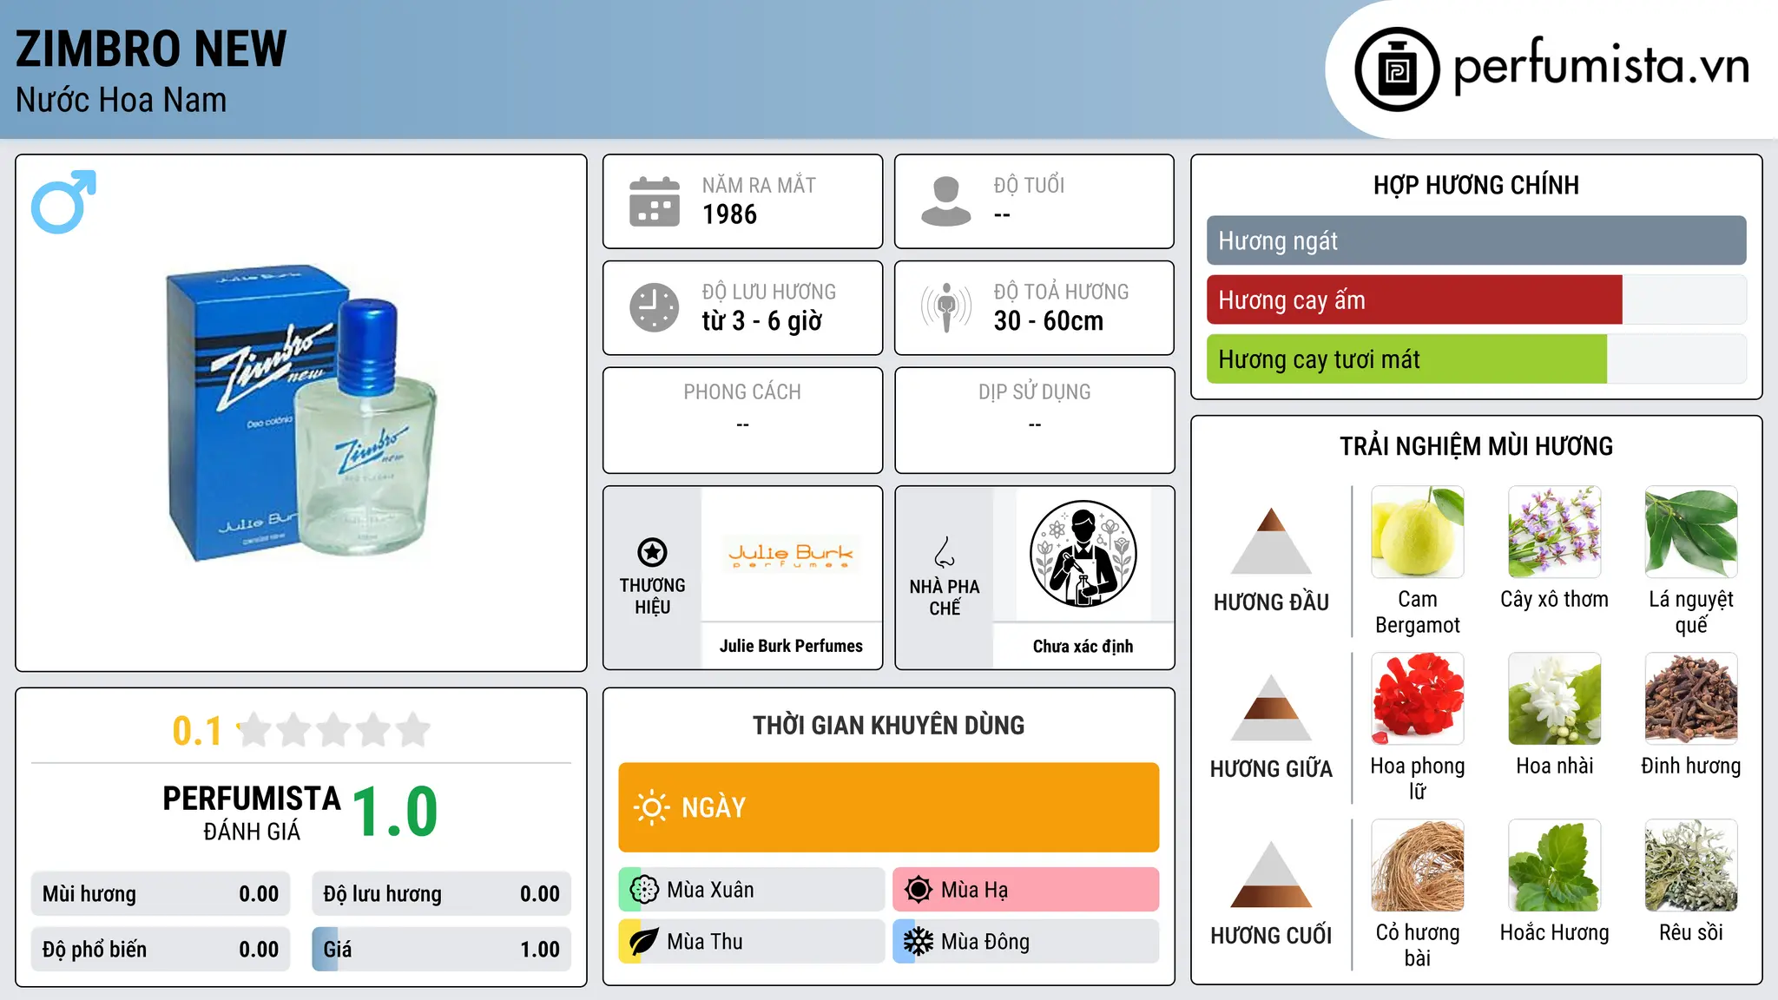Open the Julie Burk Perfumes logo image
Image resolution: width=1778 pixels, height=1000 pixels.
point(791,554)
